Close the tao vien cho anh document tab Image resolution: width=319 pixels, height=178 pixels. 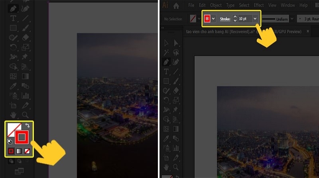[x=308, y=31]
